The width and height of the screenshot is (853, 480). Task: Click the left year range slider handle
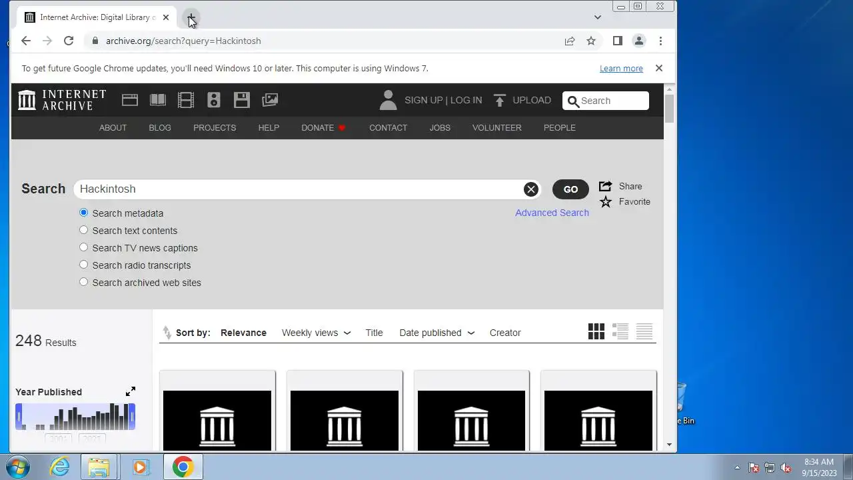(x=19, y=417)
